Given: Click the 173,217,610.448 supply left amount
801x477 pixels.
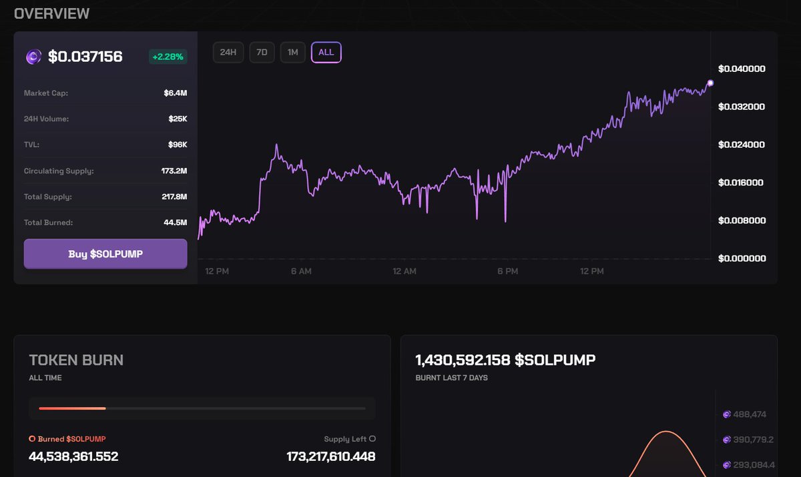Looking at the screenshot, I should [x=331, y=456].
